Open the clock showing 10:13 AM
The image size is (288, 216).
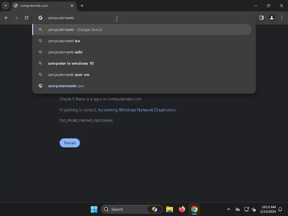click(x=268, y=209)
